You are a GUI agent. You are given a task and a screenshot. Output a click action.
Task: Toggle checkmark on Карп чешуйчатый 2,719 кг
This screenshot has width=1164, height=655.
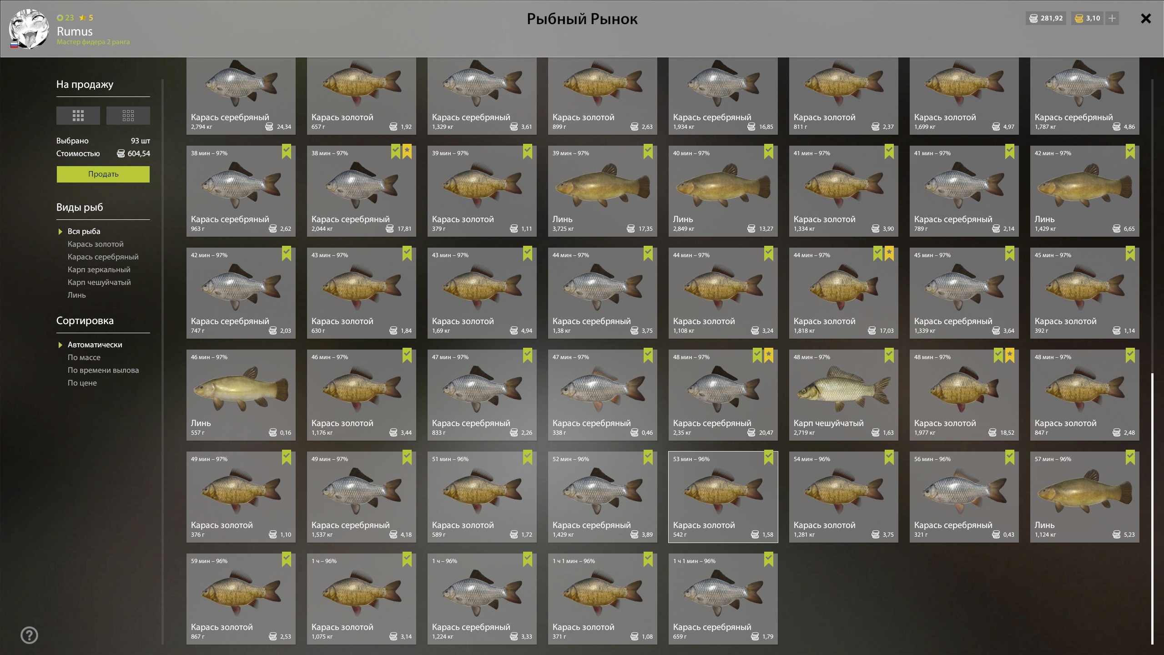coord(889,355)
